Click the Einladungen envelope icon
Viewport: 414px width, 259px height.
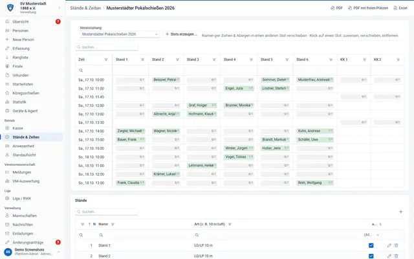(7, 234)
